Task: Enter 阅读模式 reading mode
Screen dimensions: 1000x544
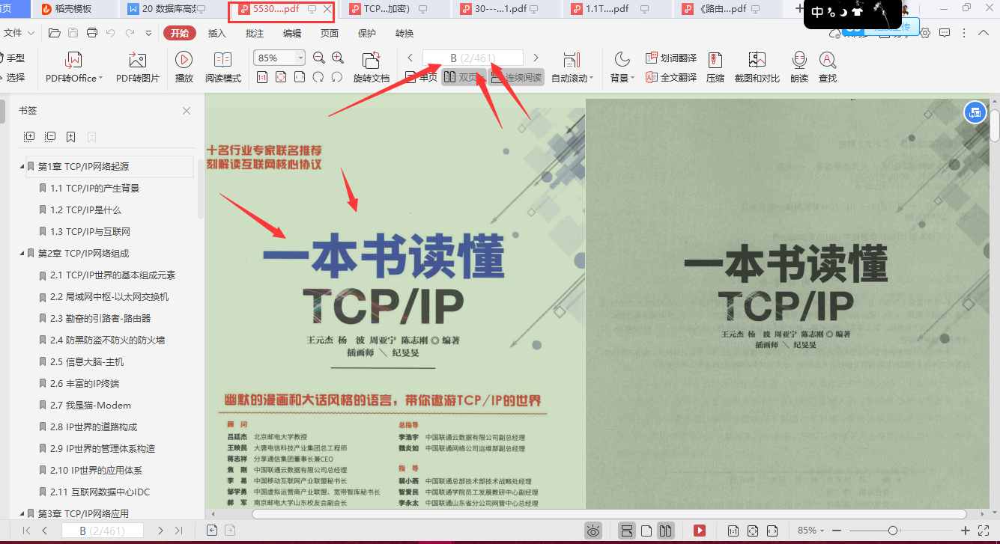Action: (223, 67)
